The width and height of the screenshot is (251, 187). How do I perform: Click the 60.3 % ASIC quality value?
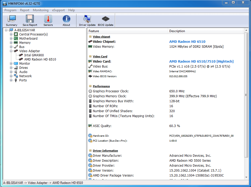pyautogui.click(x=175, y=126)
